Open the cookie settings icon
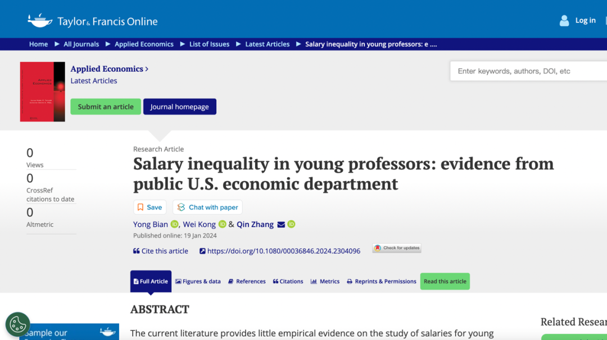 click(x=18, y=324)
